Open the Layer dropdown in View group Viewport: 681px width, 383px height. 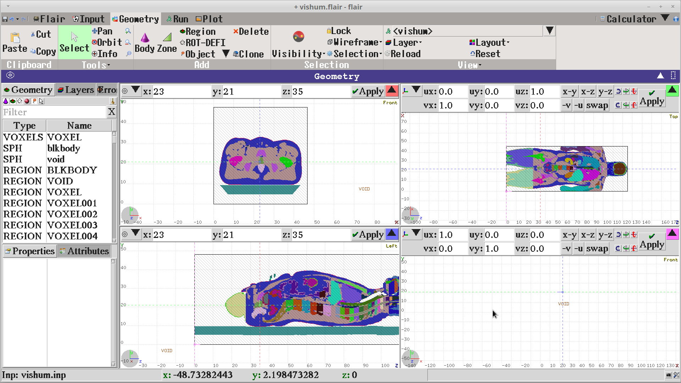coord(404,43)
